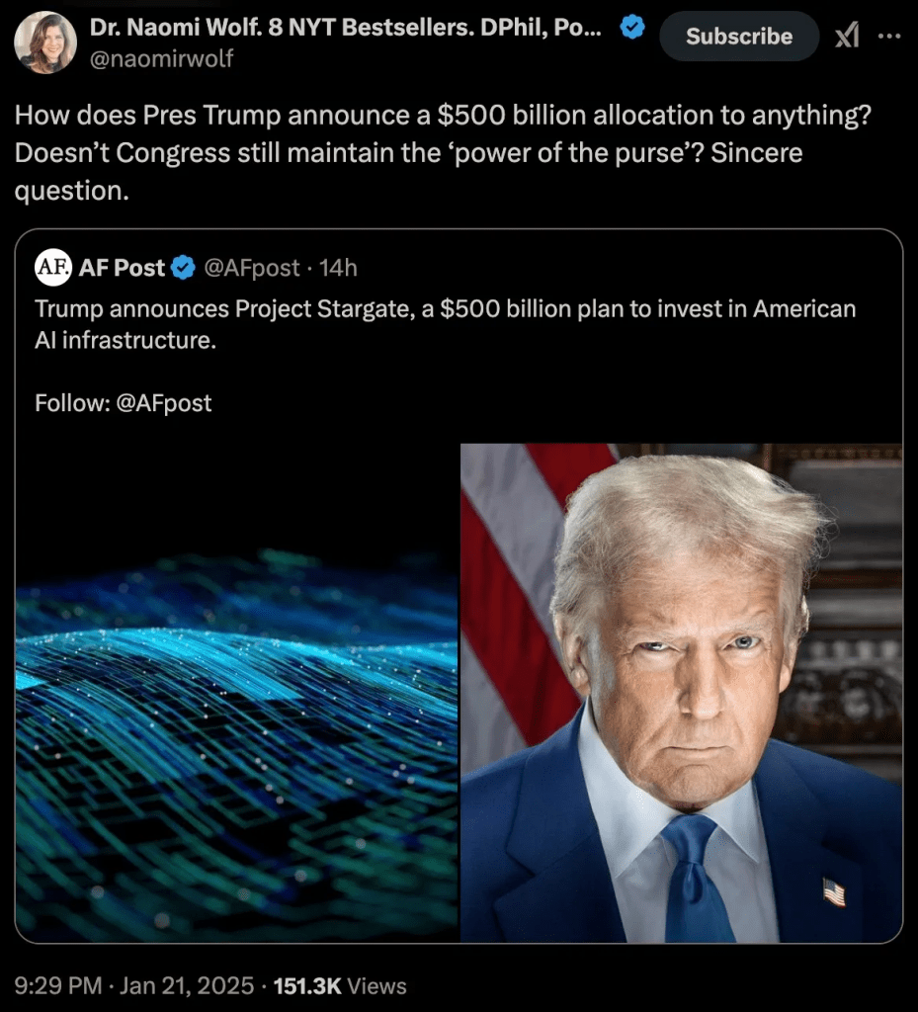
Task: Open the blue AI circuit image
Action: [236, 693]
